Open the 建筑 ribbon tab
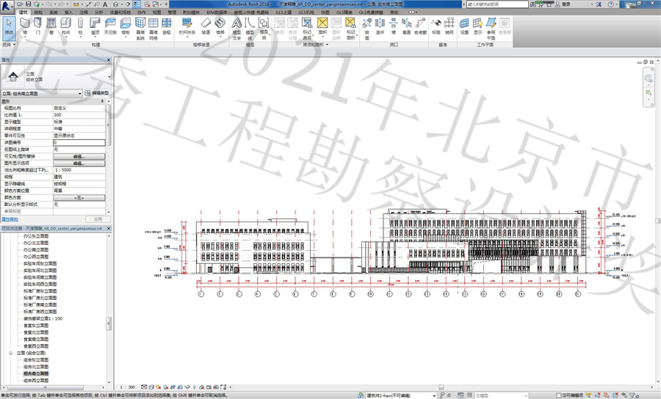 24,12
